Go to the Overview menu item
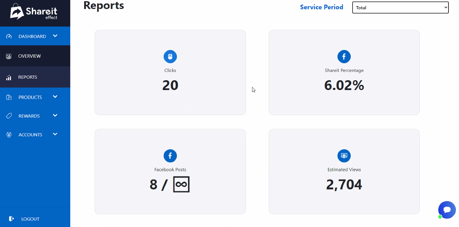459x227 pixels. [29, 56]
